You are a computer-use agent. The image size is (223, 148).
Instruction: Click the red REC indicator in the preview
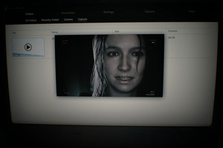click(x=66, y=43)
